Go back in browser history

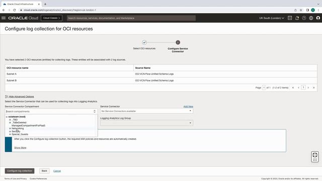click(x=4, y=10)
